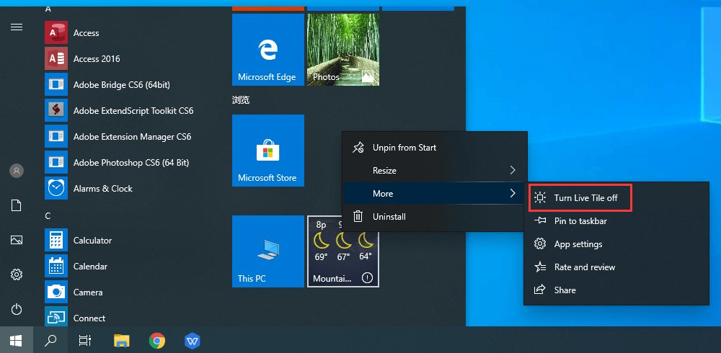Launch Google Chrome from taskbar
This screenshot has height=353, width=721.
click(x=157, y=340)
